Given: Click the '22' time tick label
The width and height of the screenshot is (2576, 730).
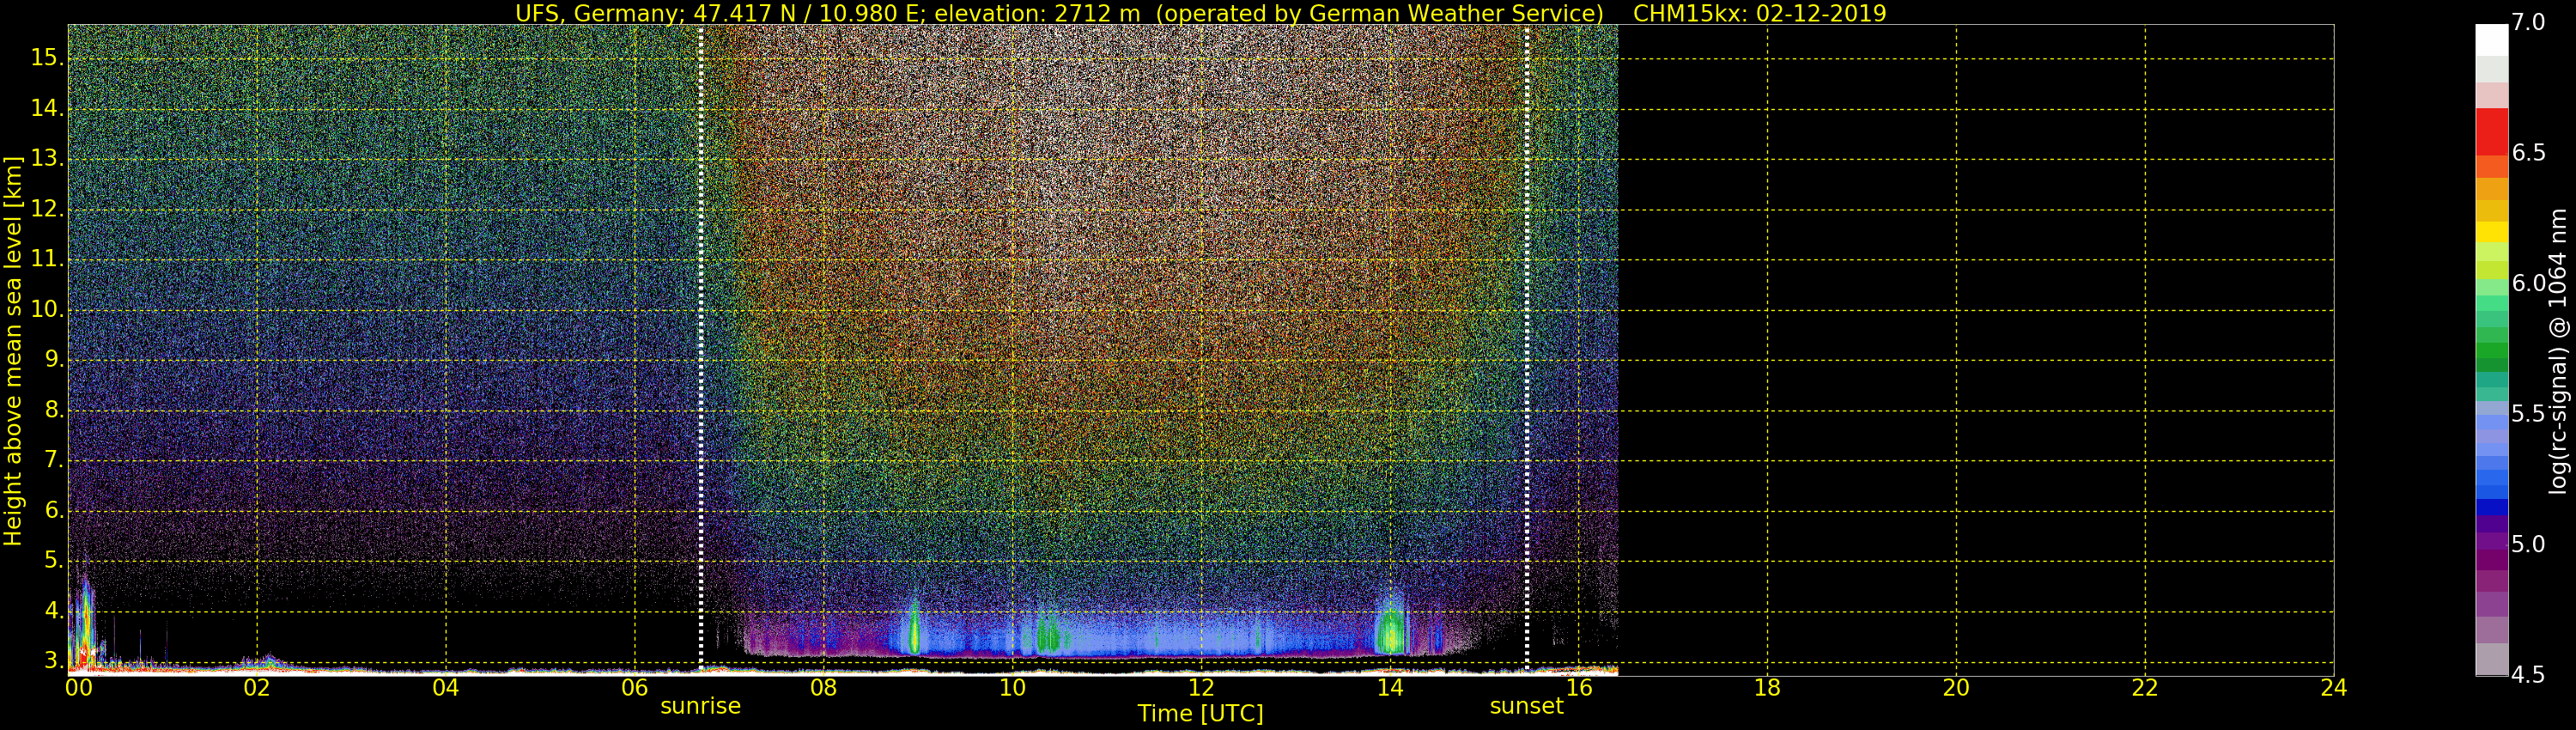Looking at the screenshot, I should (2145, 687).
